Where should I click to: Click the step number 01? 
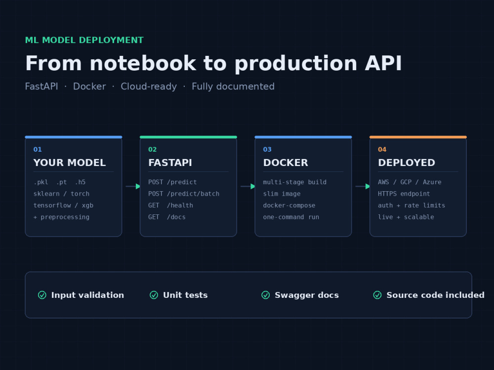tap(38, 149)
